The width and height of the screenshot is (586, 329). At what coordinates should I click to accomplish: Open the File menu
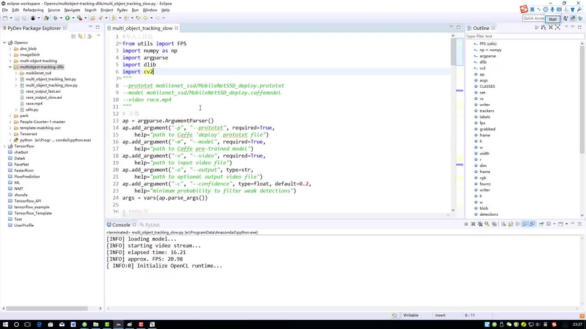(x=5, y=10)
